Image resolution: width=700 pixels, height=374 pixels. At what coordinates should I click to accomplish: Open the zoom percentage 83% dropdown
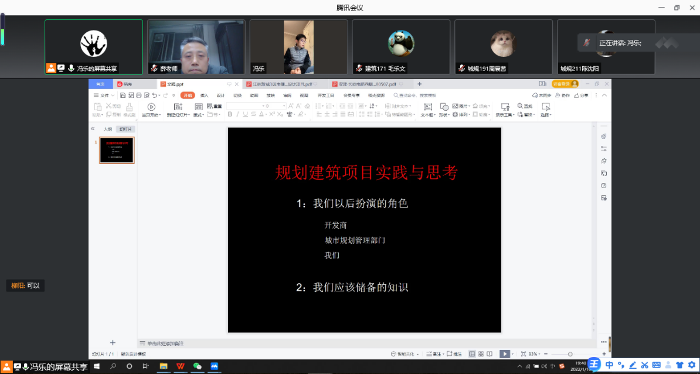coord(534,354)
